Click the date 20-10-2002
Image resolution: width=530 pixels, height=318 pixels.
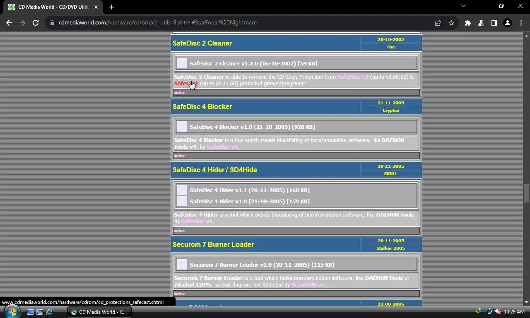391,39
